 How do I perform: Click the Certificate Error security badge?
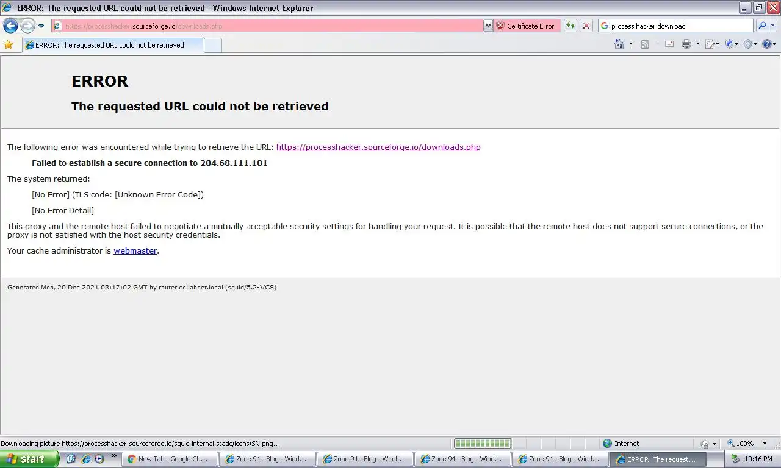[x=527, y=26]
